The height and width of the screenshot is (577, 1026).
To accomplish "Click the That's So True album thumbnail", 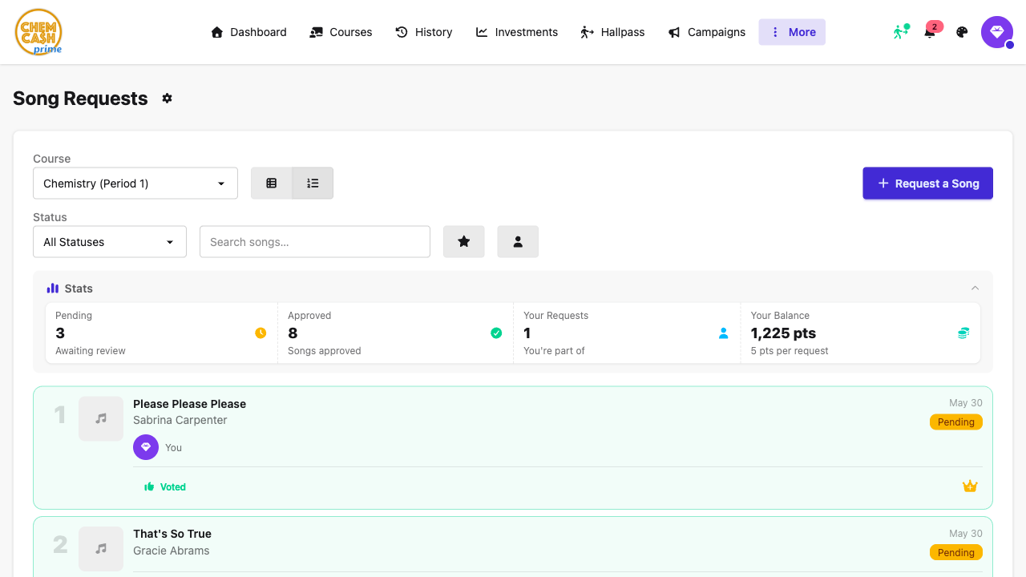I will (101, 548).
